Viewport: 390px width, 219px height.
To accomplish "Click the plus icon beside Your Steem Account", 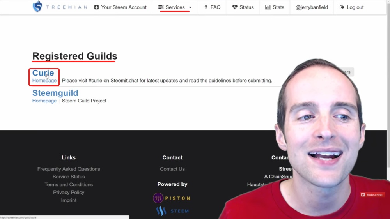I will click(96, 7).
